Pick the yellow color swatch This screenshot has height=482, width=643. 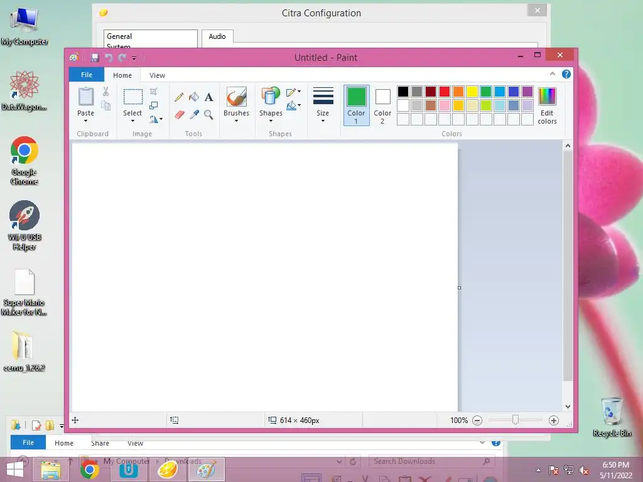472,92
